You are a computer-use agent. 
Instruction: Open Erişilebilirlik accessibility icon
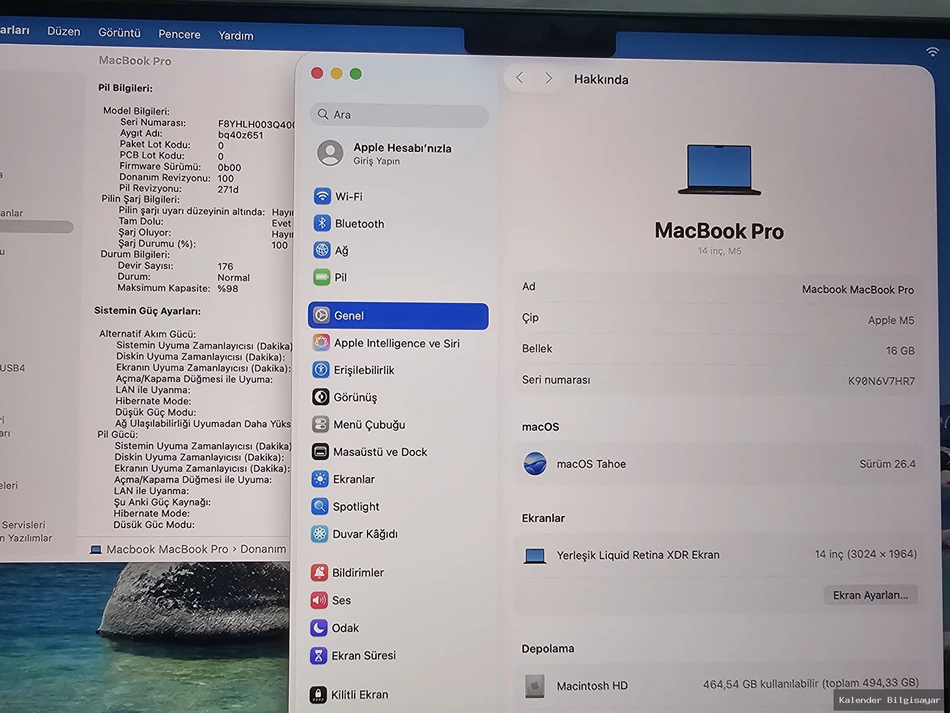(x=321, y=370)
